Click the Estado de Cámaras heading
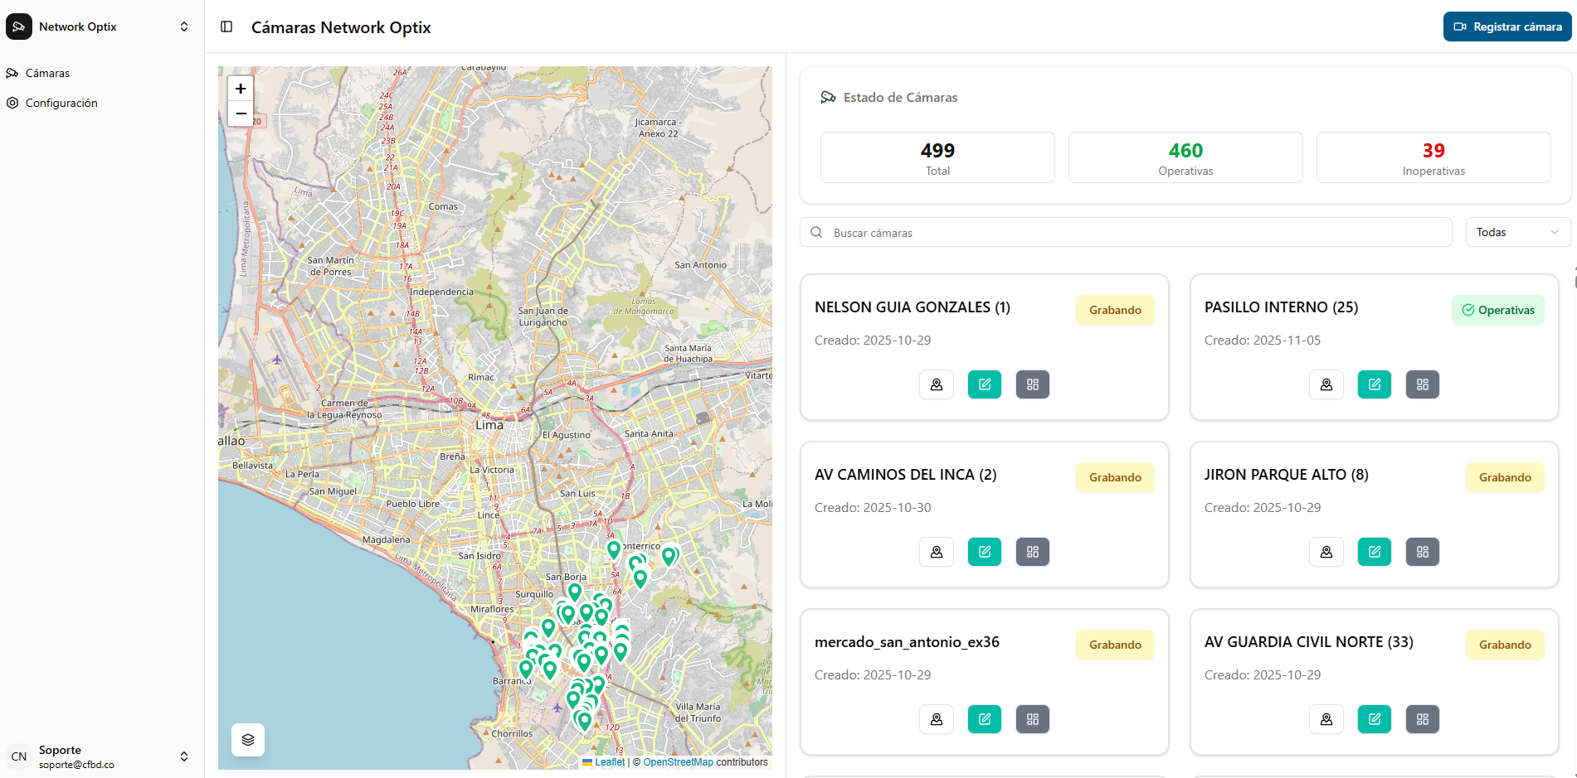Viewport: 1577px width, 778px height. click(x=900, y=98)
